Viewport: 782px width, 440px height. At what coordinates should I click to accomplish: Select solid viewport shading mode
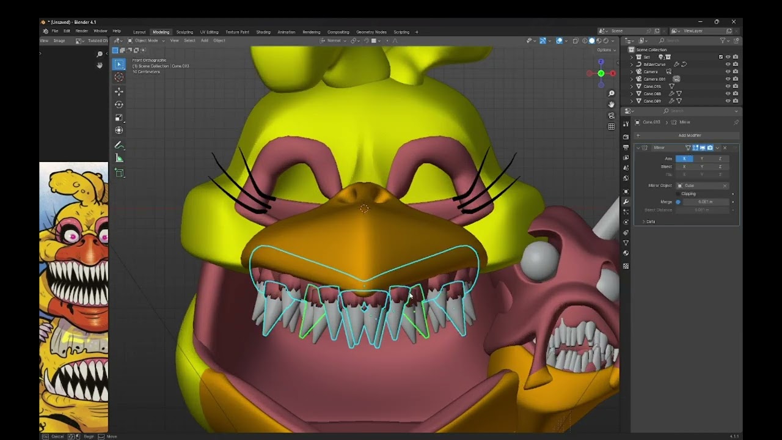[591, 41]
